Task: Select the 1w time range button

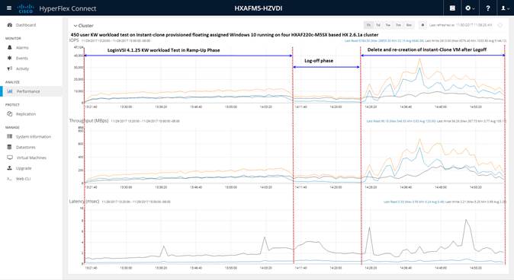Action: 388,25
